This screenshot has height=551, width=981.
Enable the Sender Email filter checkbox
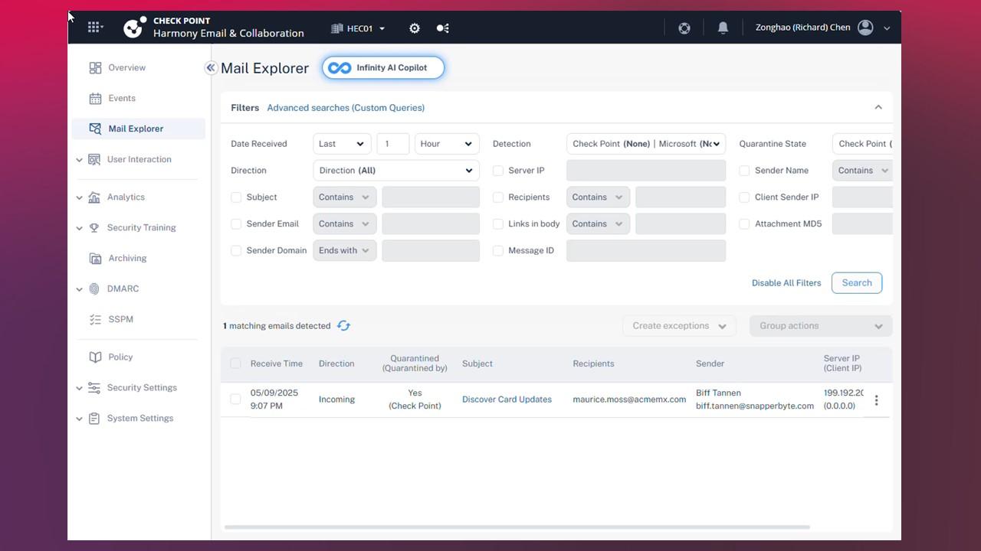pos(236,224)
